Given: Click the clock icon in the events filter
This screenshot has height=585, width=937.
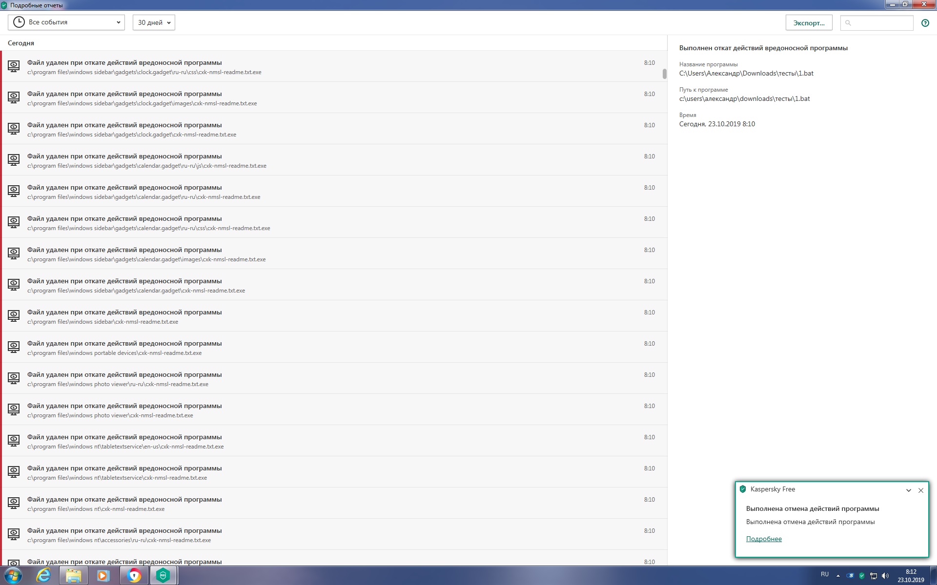Looking at the screenshot, I should click(x=19, y=22).
